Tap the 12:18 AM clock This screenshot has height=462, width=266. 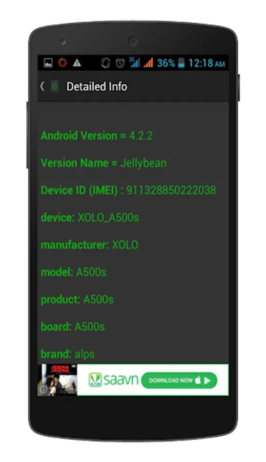click(x=207, y=63)
